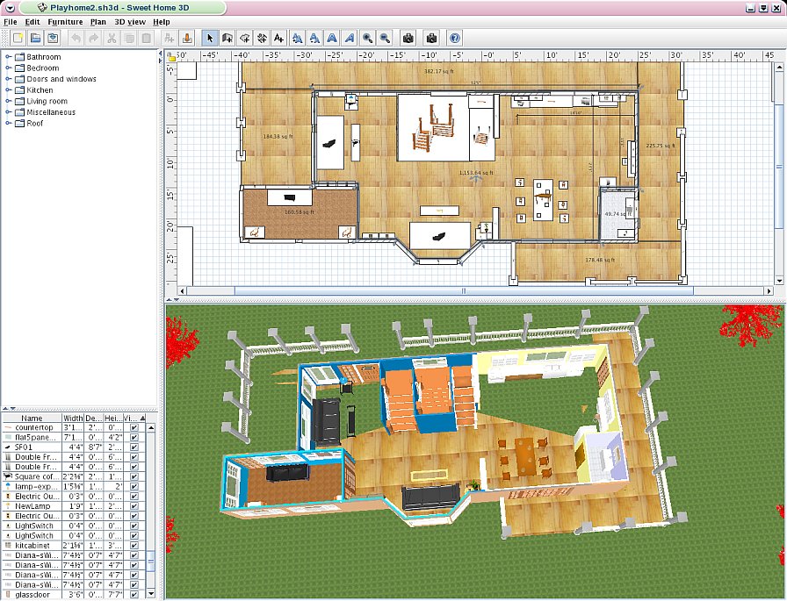Toggle the visible checkbox for NewLamp

(x=134, y=505)
